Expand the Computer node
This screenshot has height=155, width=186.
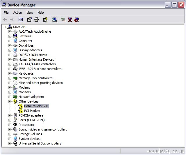click(10, 41)
